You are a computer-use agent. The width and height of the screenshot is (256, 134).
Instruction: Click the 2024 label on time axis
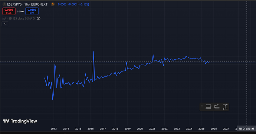point(189,128)
